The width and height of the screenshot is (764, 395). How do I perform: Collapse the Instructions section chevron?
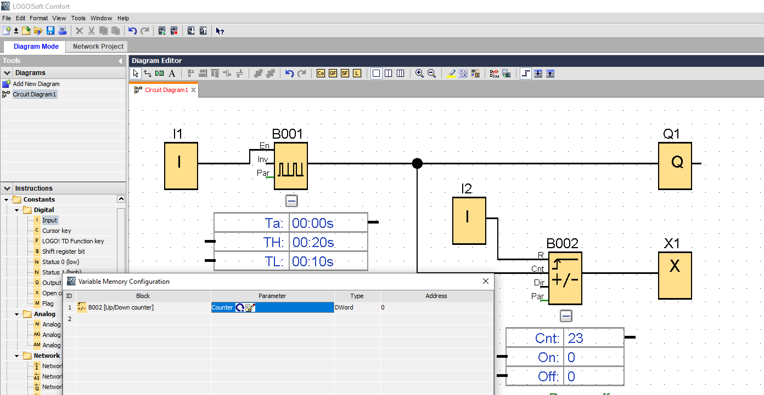tap(7, 188)
